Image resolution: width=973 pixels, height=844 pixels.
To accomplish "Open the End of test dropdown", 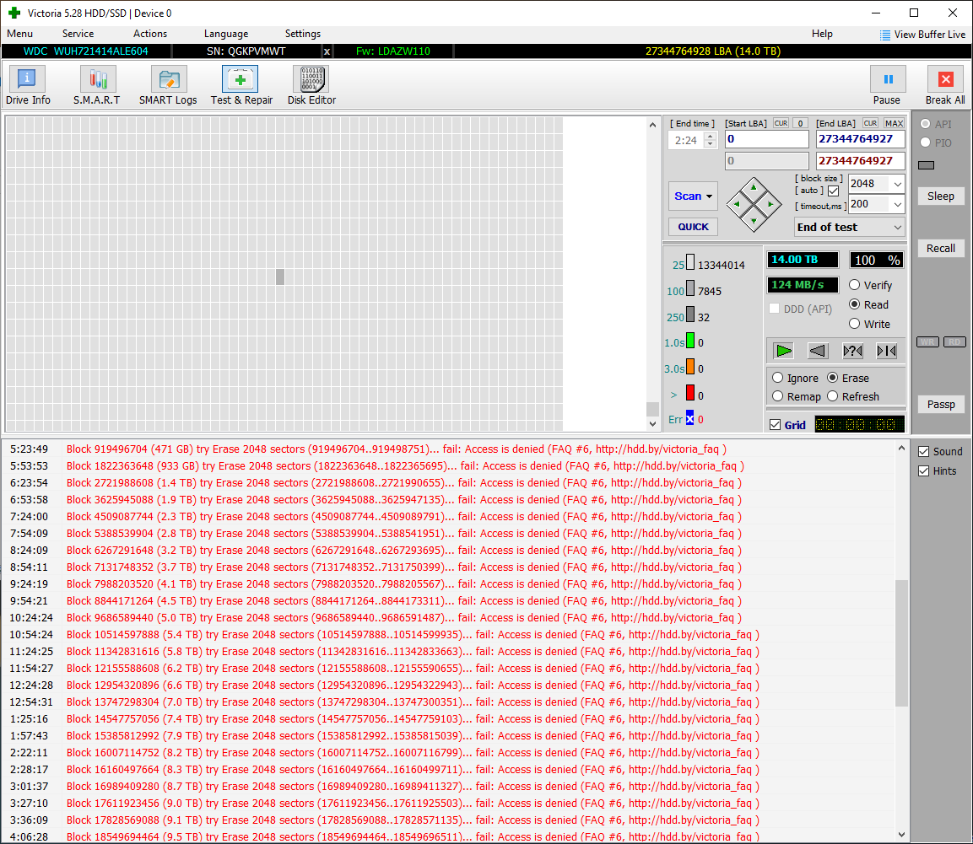I will [850, 228].
